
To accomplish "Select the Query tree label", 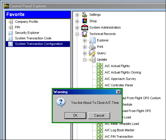I will click(101, 53).
